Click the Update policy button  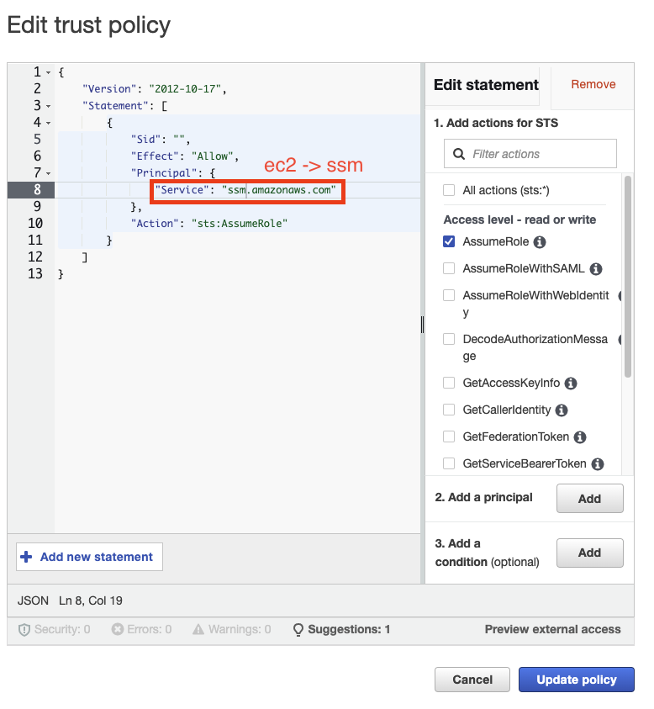(x=577, y=680)
